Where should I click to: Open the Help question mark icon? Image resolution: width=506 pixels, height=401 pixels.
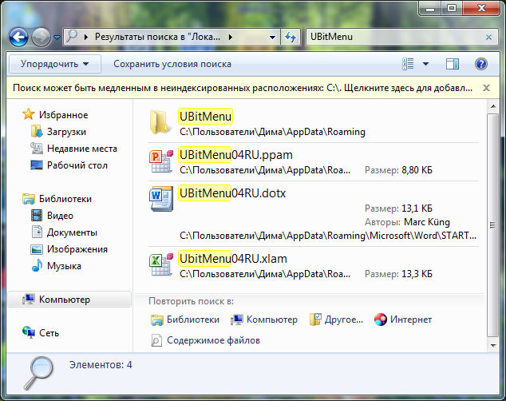(x=480, y=64)
